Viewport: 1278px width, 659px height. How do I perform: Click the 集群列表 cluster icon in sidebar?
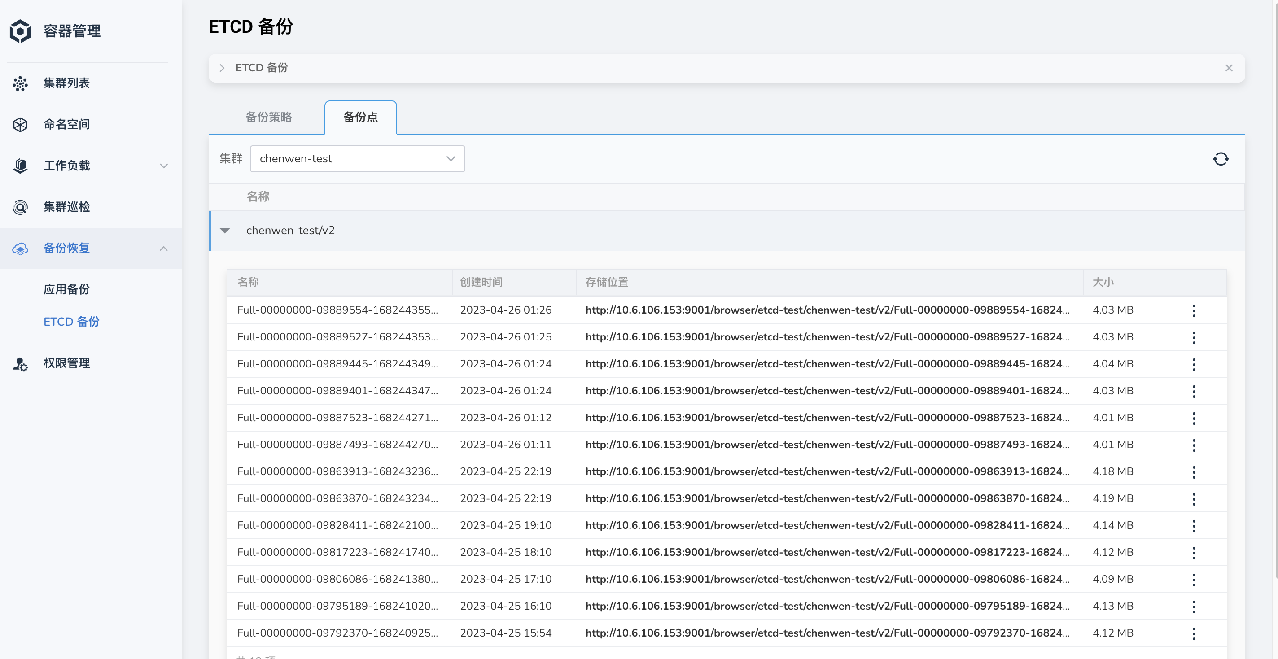click(x=20, y=83)
